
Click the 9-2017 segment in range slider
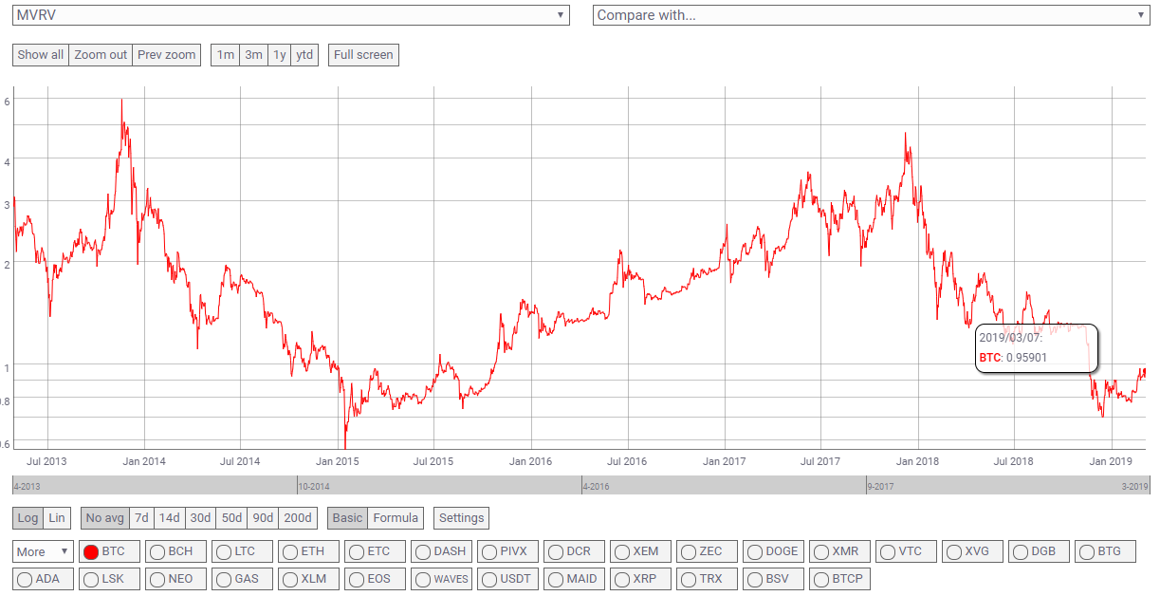click(1007, 485)
